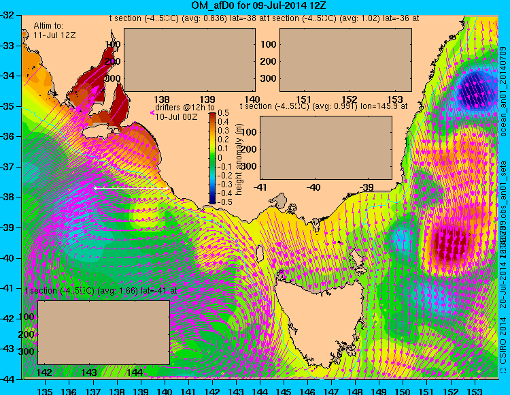Select the lat=-36 temperature section inset panel
Screen dimensions: 510x395
pyautogui.click(x=345, y=60)
